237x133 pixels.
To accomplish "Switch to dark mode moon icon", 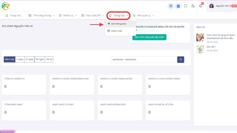I will click(193, 6).
